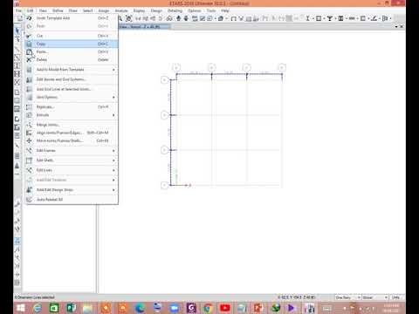Expand the Grid Options submenu
The height and width of the screenshot is (314, 419).
[72, 97]
